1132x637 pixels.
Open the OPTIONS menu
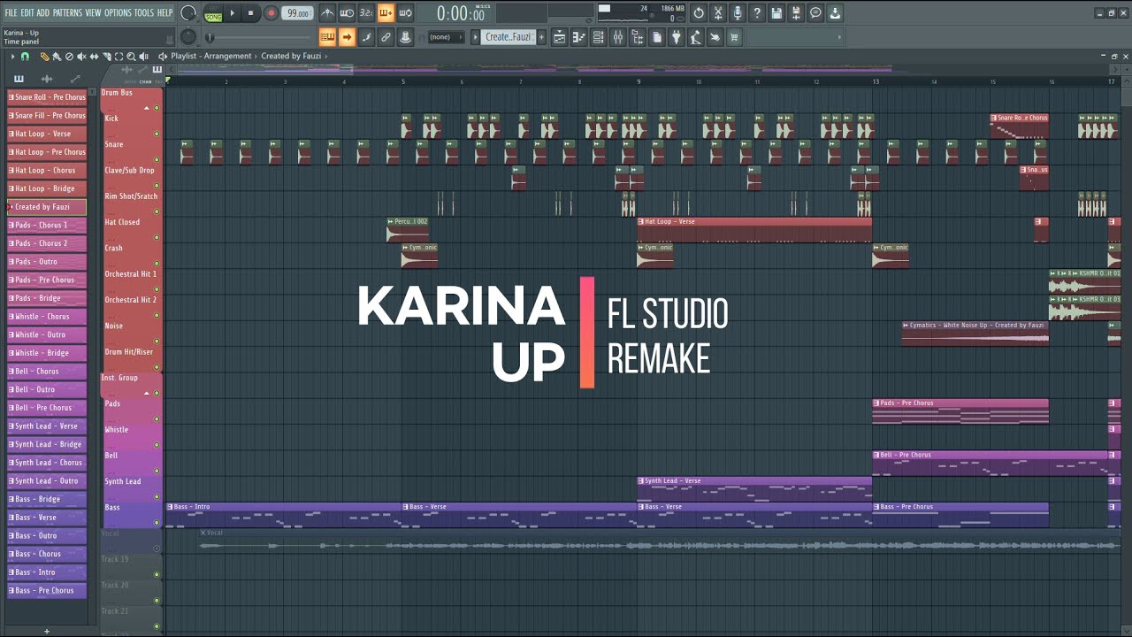click(x=118, y=12)
